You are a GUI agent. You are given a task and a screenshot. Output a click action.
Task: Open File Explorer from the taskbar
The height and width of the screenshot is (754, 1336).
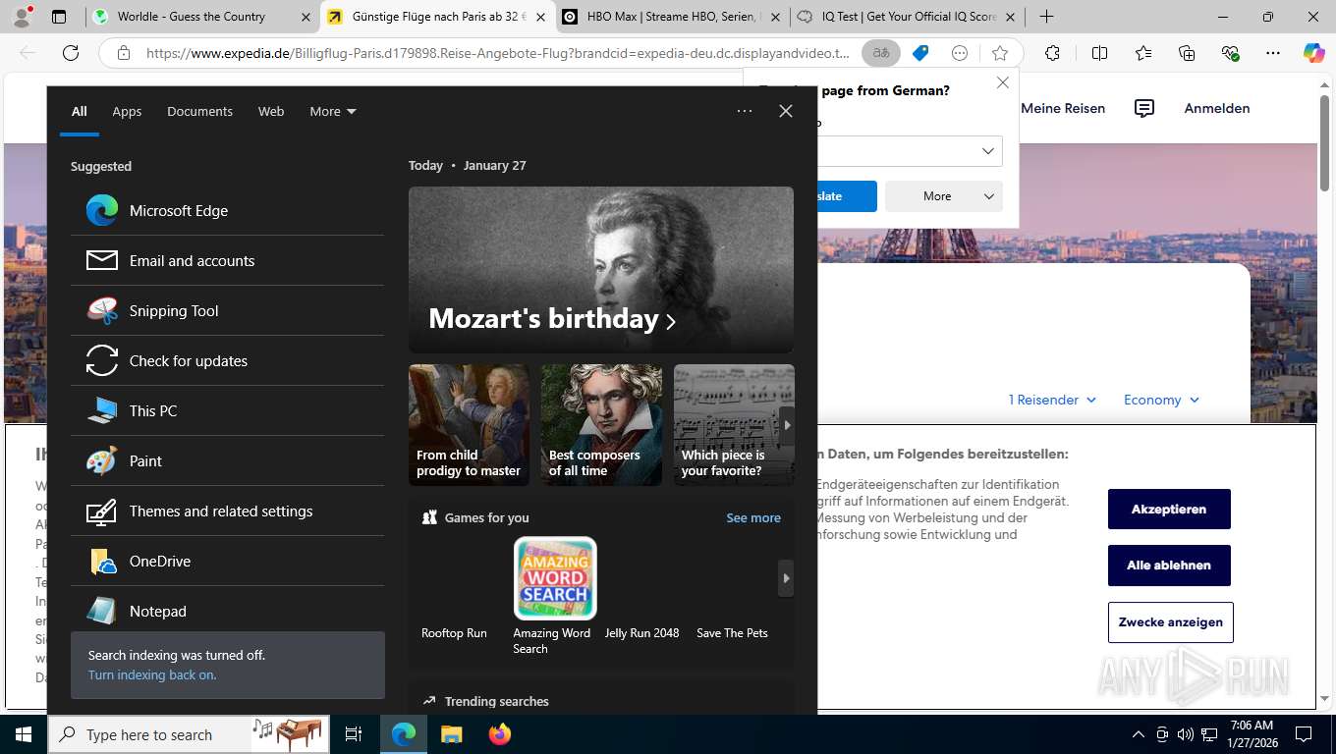point(451,734)
